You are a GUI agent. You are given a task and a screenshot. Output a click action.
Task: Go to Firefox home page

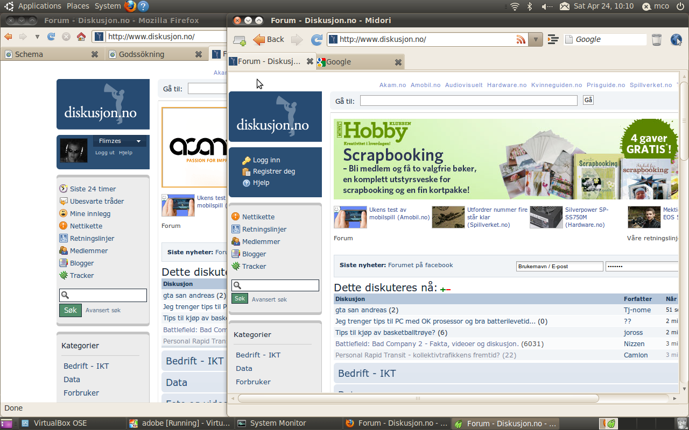pyautogui.click(x=81, y=37)
